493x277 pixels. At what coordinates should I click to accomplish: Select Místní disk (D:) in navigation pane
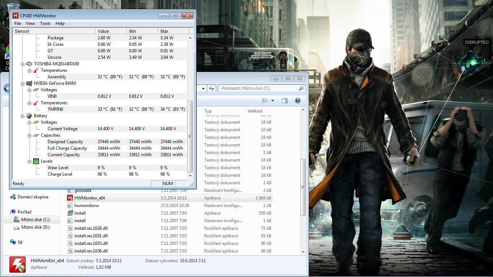pos(31,227)
